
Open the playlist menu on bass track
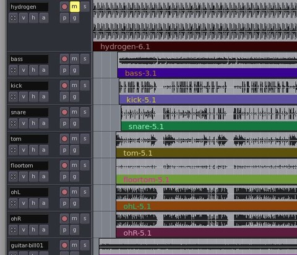click(64, 70)
